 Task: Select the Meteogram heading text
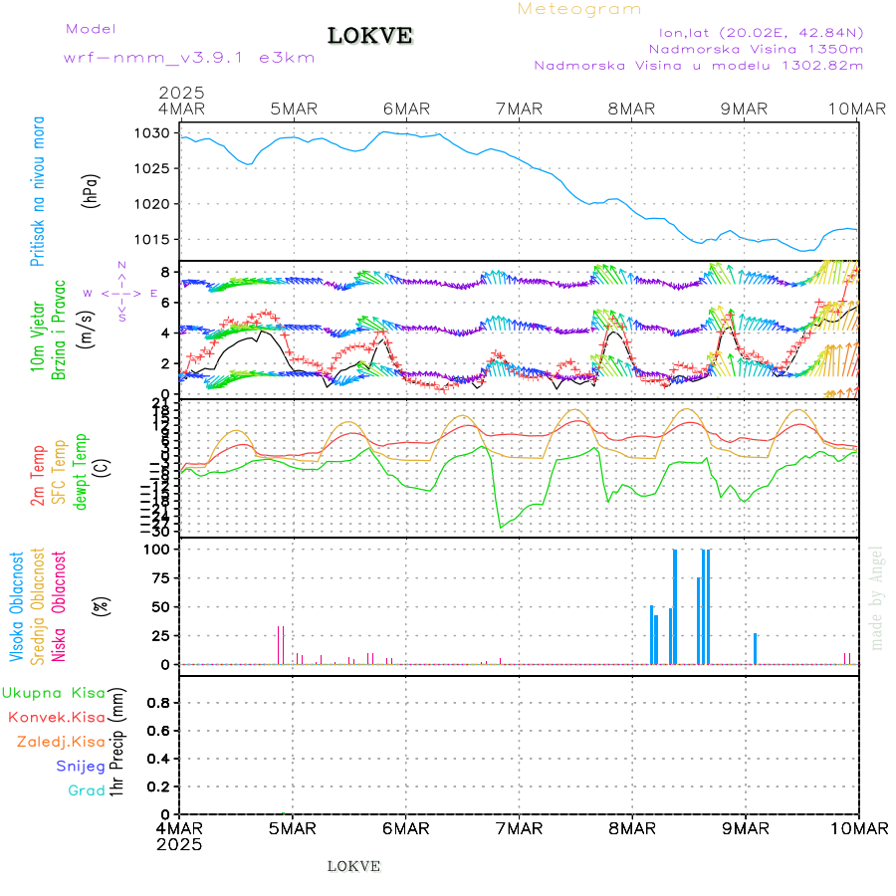click(579, 9)
